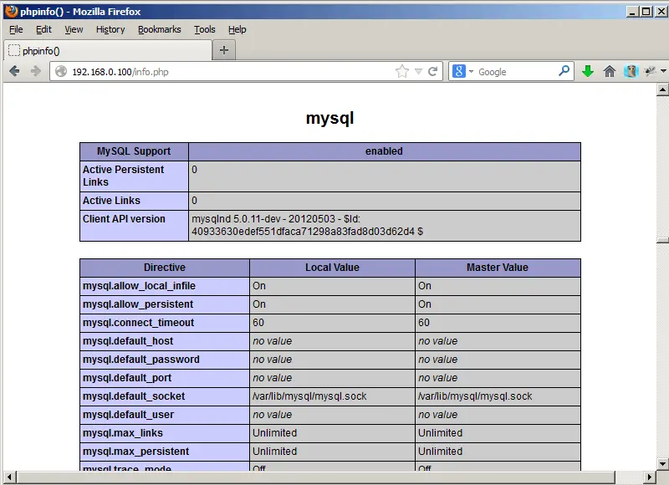Maximize the Firefox window
This screenshot has width=669, height=485.
click(646, 12)
